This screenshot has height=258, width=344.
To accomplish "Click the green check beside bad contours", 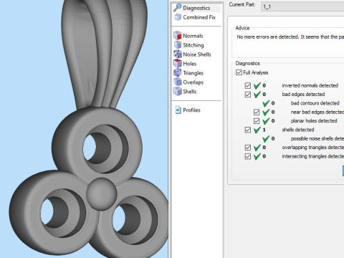I will click(266, 103).
